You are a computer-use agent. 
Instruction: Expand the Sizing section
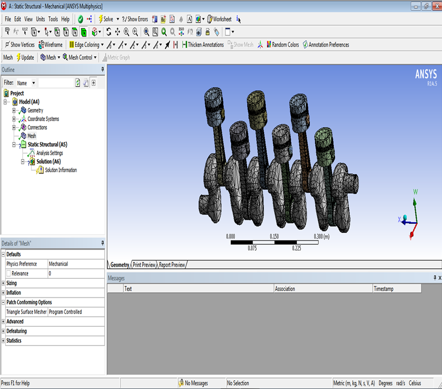click(x=3, y=283)
